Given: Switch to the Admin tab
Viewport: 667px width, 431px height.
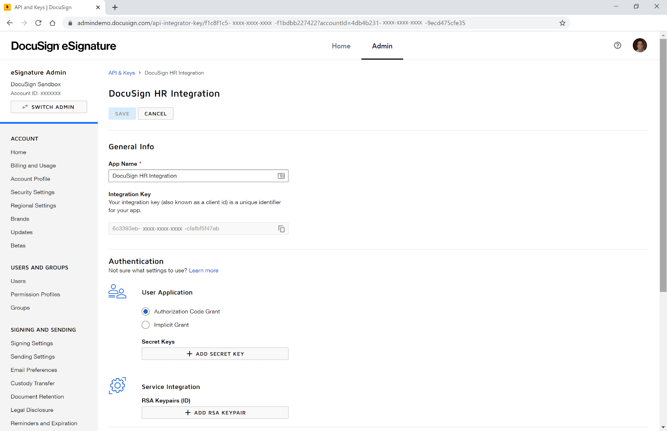Looking at the screenshot, I should [x=382, y=46].
